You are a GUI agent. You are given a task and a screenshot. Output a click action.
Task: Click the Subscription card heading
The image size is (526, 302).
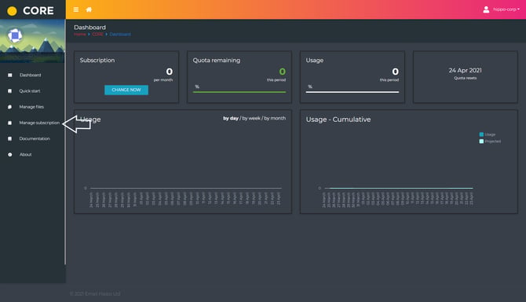pos(97,60)
